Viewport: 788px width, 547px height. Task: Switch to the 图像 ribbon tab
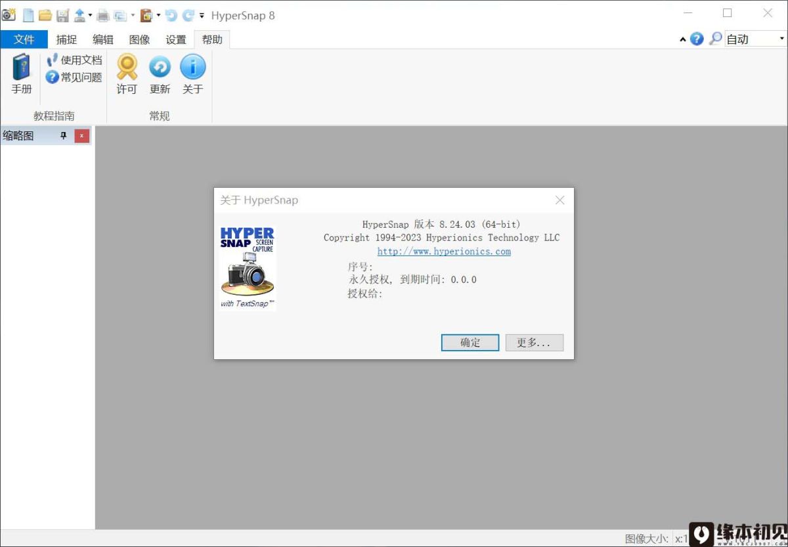click(140, 39)
